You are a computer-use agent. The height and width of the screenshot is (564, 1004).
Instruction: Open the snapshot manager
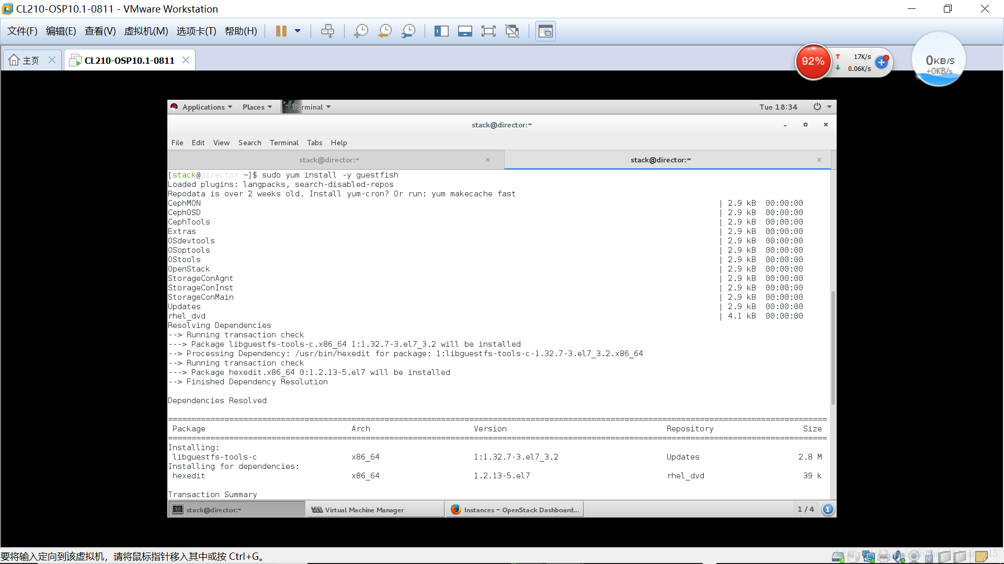tap(408, 31)
